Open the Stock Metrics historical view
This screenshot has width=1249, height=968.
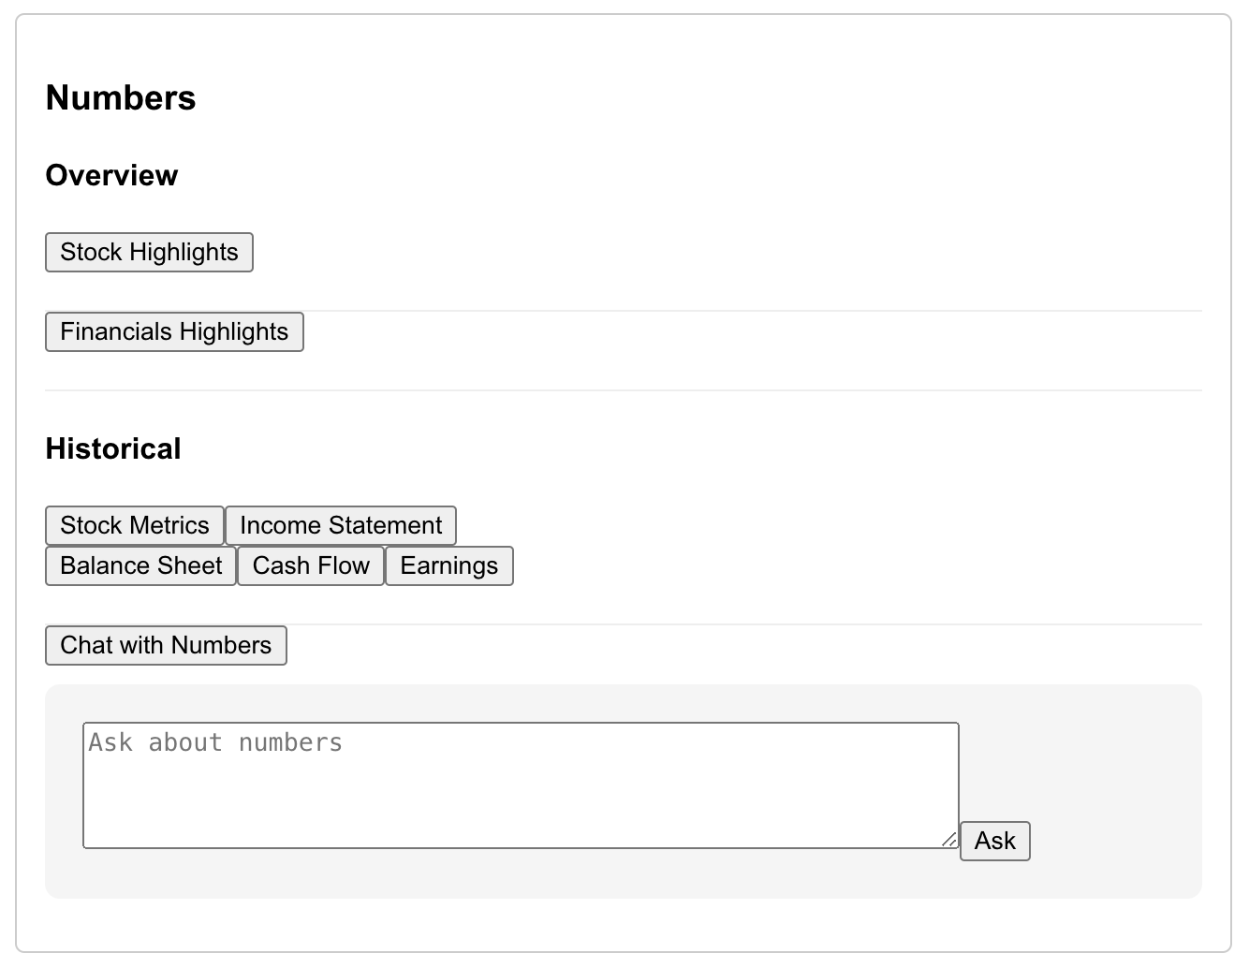click(x=135, y=526)
